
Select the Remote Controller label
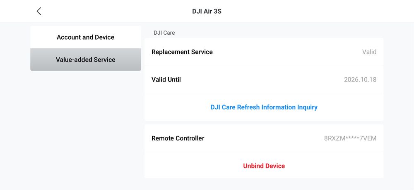[x=178, y=138]
